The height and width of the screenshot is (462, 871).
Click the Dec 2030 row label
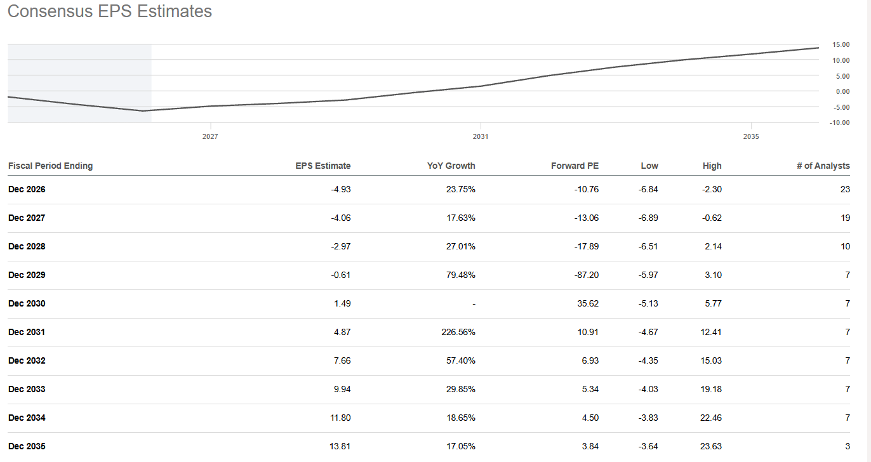click(x=27, y=303)
